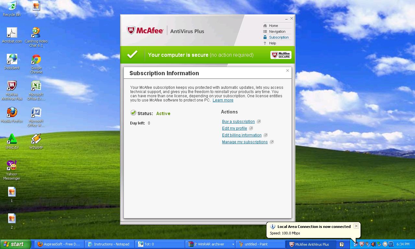Open Yahoo! Messenger desktop shortcut
The height and width of the screenshot is (249, 415).
point(12,170)
